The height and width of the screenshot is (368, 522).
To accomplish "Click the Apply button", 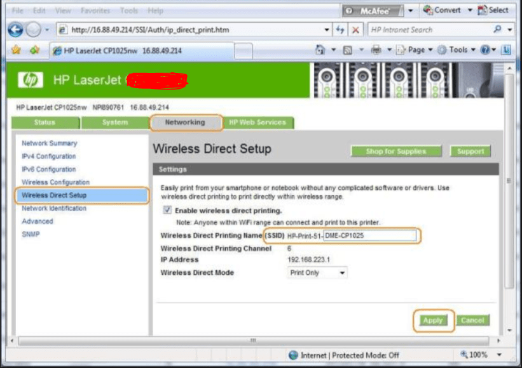I will click(433, 320).
